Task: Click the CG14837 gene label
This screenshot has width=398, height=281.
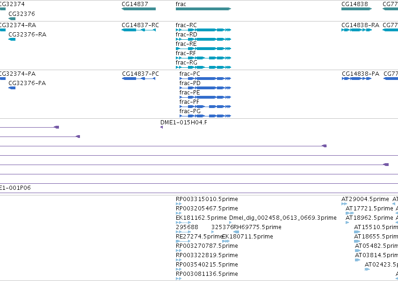Action: tap(135, 4)
